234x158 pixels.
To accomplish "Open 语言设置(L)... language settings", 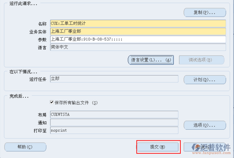I will tap(151, 60).
